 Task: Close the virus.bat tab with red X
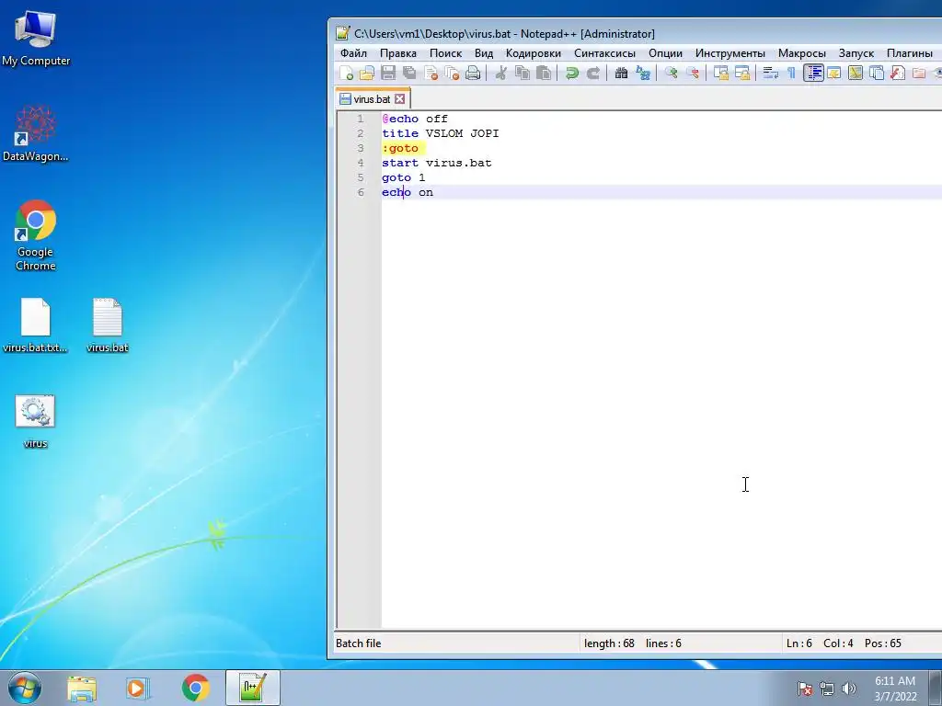[x=399, y=99]
